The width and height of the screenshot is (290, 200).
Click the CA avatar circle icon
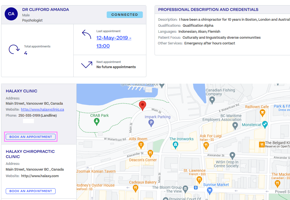[x=11, y=14]
